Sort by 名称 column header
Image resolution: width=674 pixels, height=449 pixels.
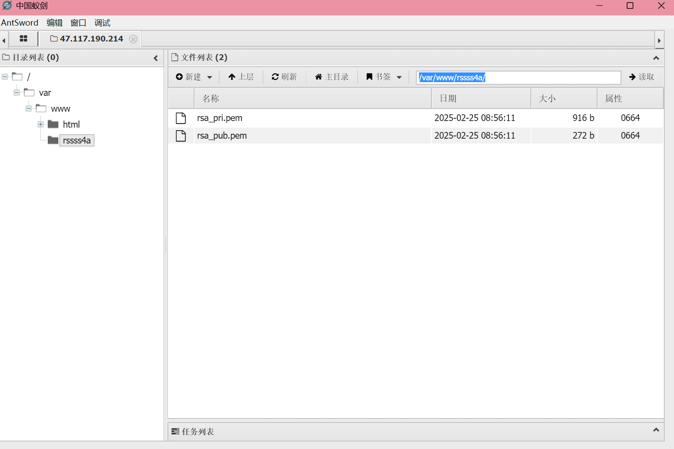pos(312,98)
